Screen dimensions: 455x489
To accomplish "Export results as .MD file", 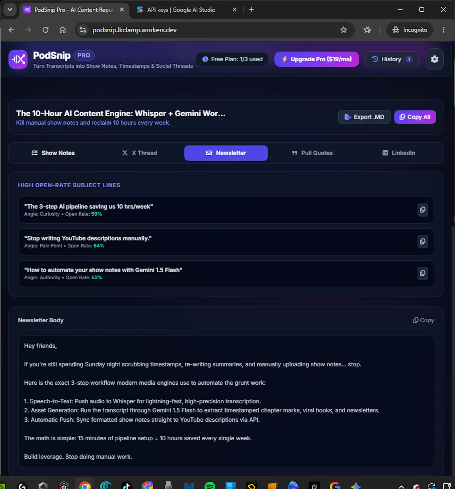I will pyautogui.click(x=364, y=117).
